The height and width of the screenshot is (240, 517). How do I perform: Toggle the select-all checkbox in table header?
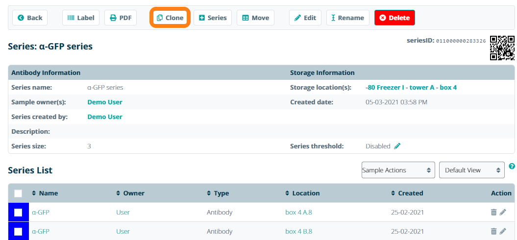click(18, 193)
